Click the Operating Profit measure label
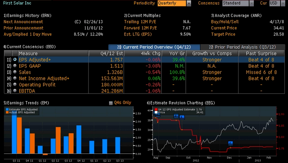Screen dimensions: 288x163 point(37,84)
